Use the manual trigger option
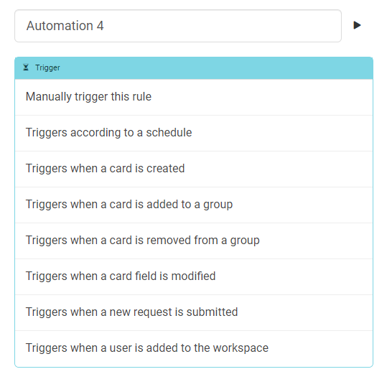Image resolution: width=387 pixels, height=387 pixels. pyautogui.click(x=194, y=97)
